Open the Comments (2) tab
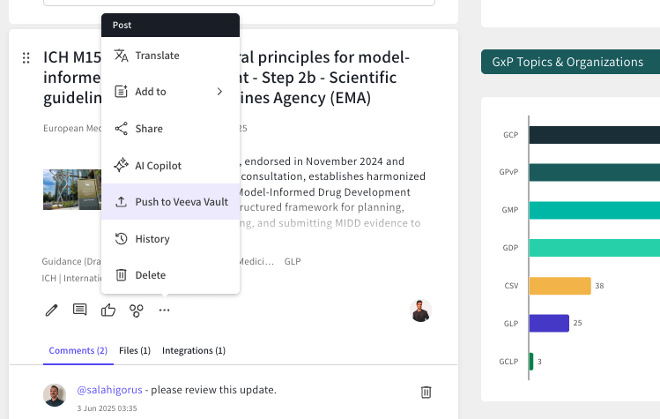The width and height of the screenshot is (660, 419). [x=78, y=350]
